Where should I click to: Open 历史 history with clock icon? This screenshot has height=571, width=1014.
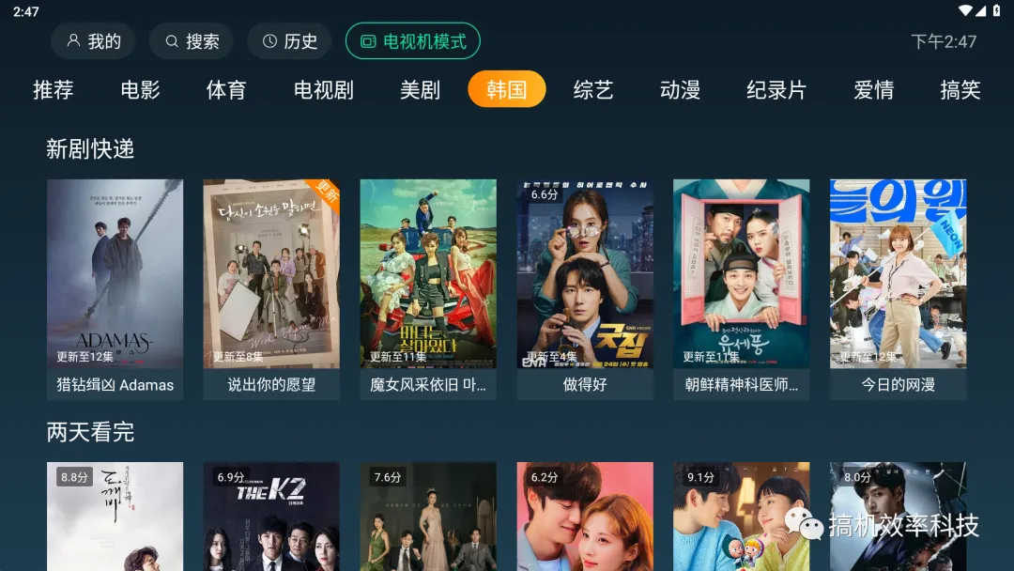click(x=290, y=41)
